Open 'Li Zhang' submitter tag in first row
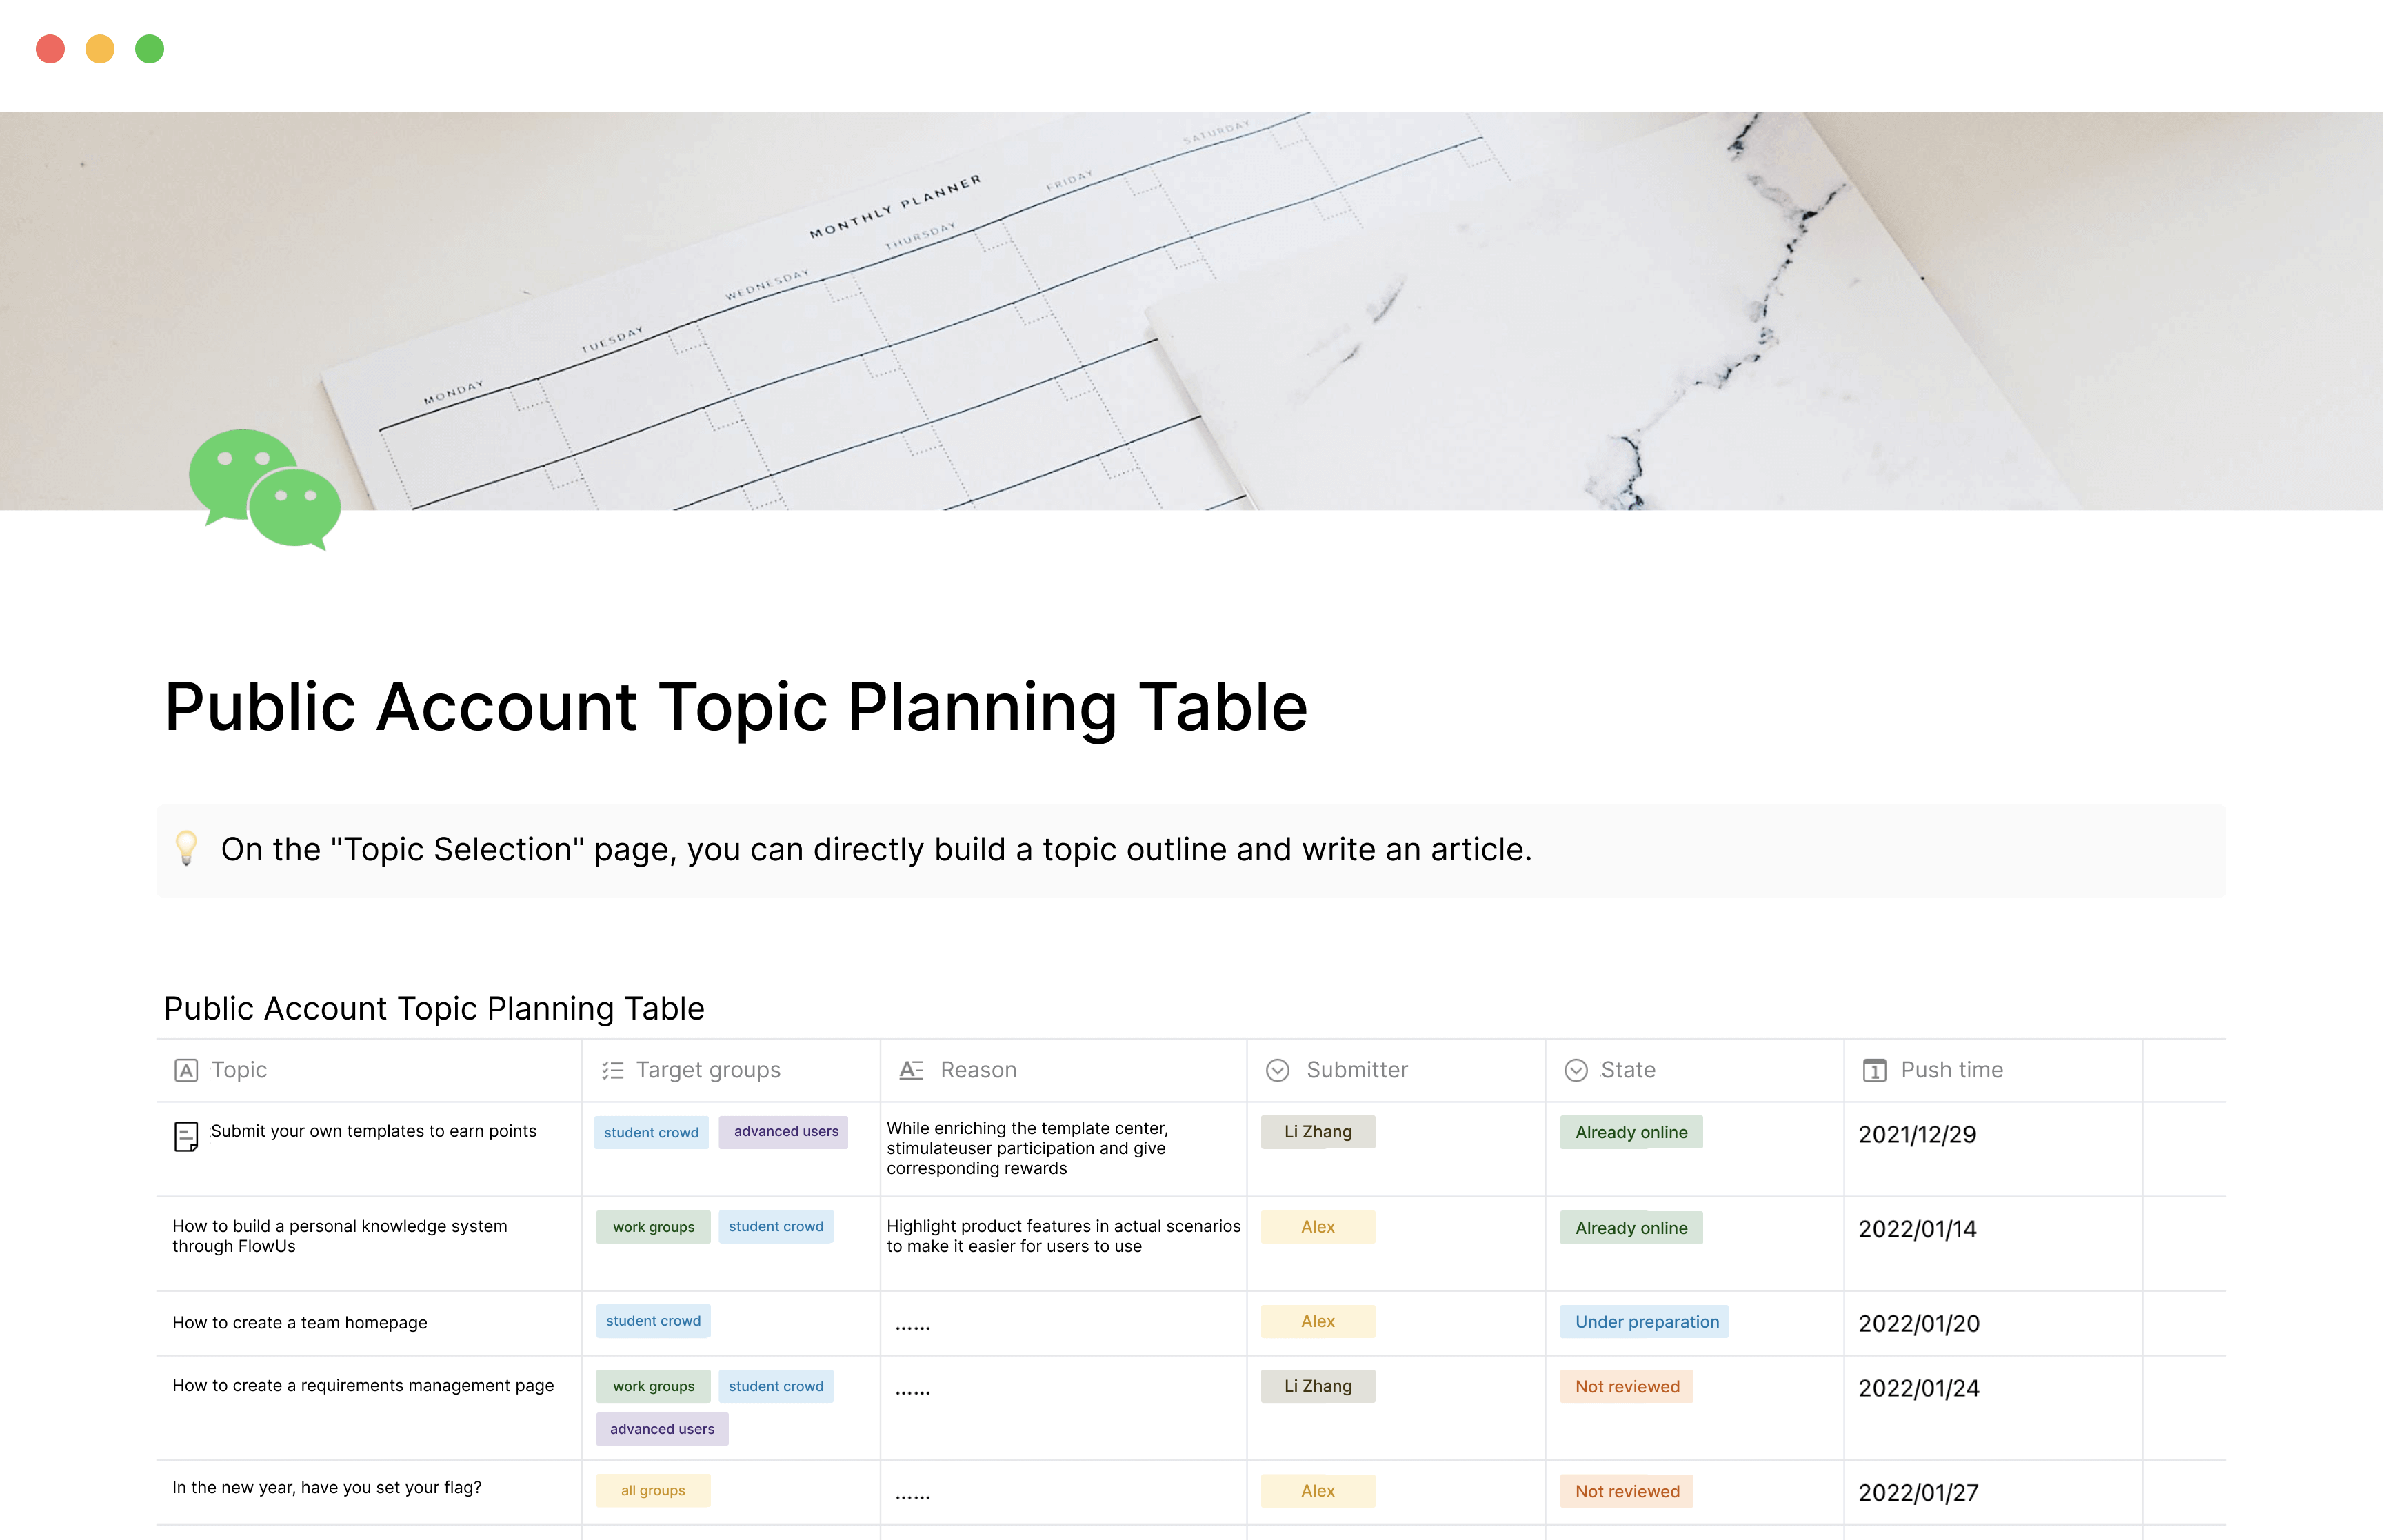Screen dimensions: 2383x1540 coord(1317,1132)
